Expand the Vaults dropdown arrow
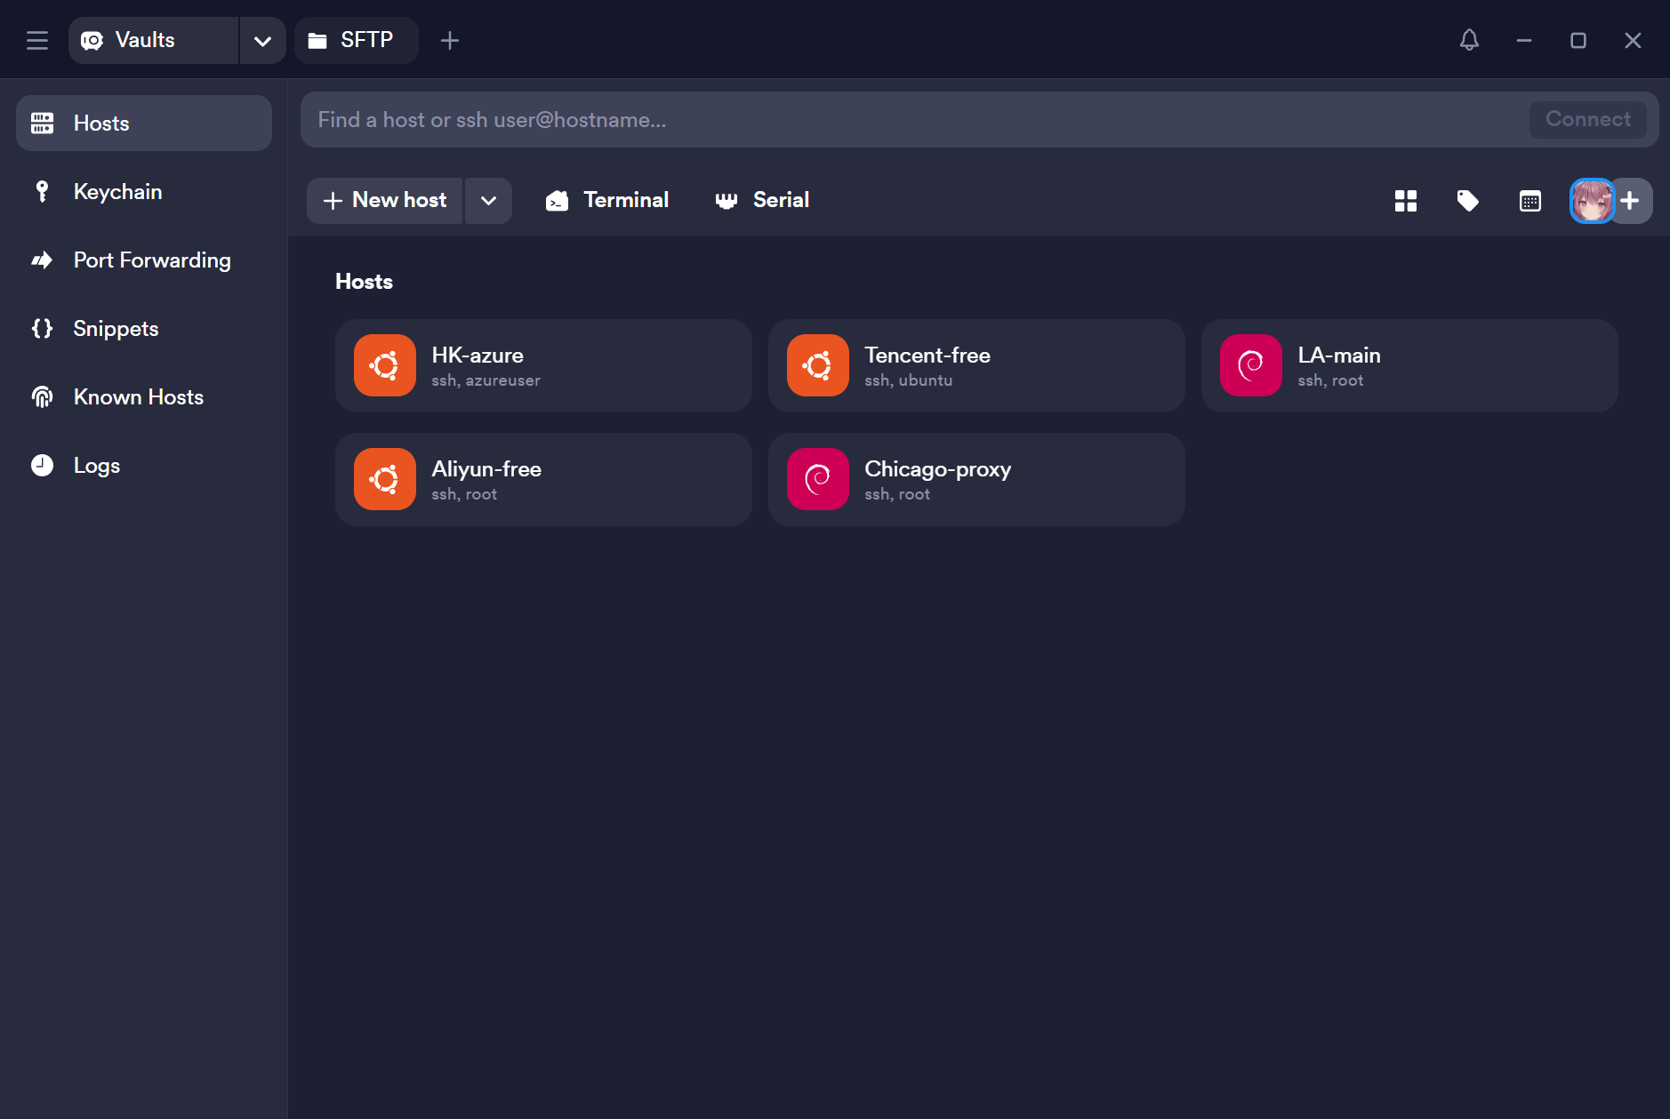The image size is (1670, 1119). click(262, 40)
